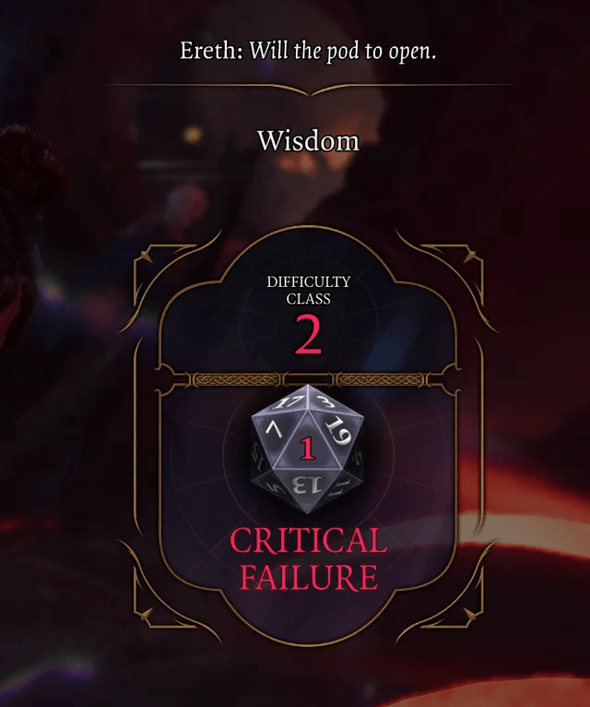590x707 pixels.
Task: Click the 19 face of the die
Action: coord(338,431)
